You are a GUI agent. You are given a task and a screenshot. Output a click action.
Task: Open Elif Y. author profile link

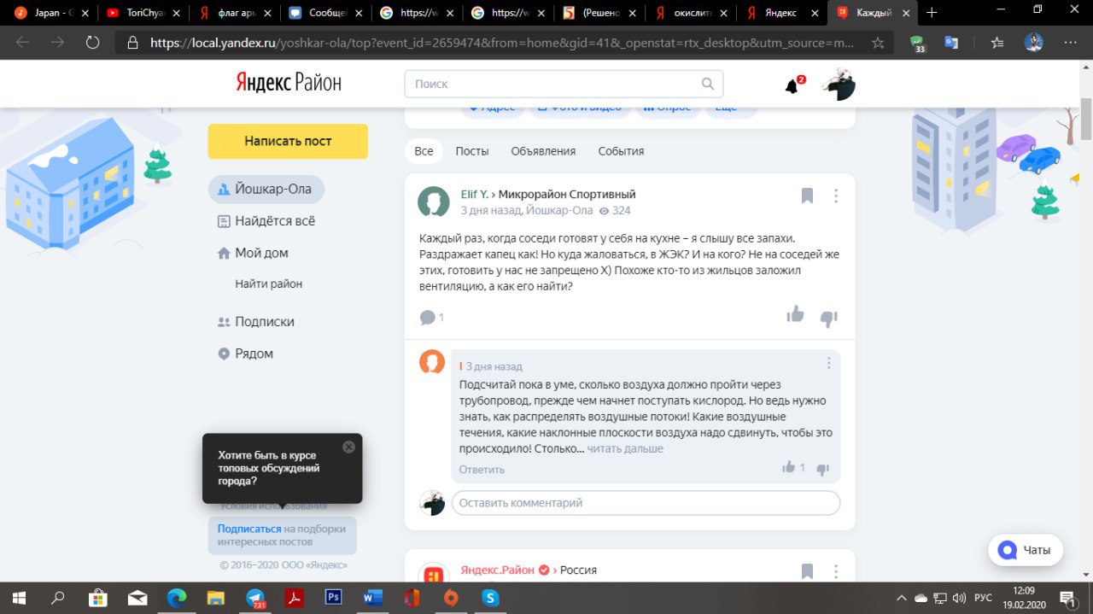pyautogui.click(x=475, y=195)
